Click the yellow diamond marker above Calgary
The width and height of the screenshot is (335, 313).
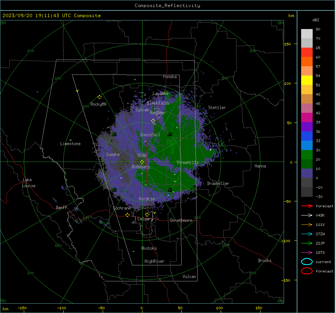click(x=147, y=214)
